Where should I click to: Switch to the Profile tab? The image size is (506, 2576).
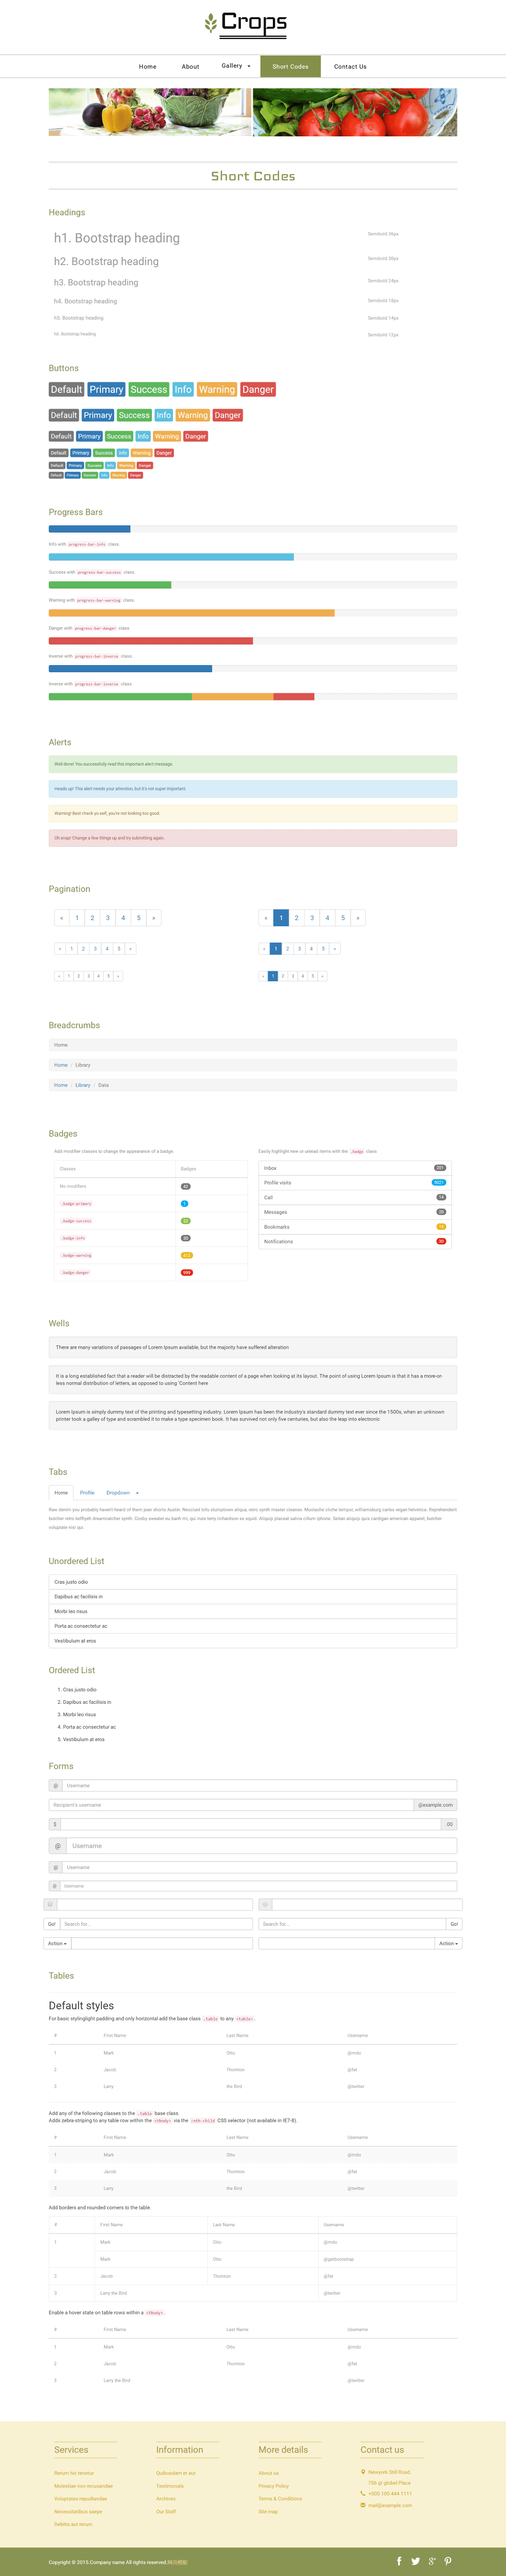coord(87,1493)
